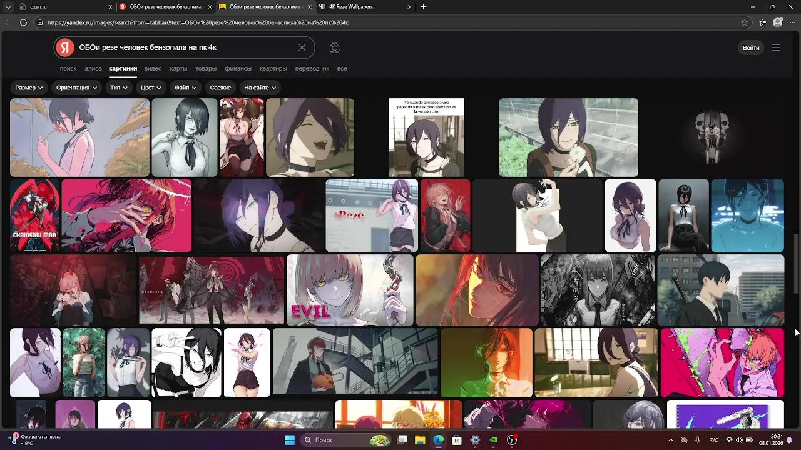Open File Explorer from taskbar
This screenshot has width=801, height=450.
pyautogui.click(x=421, y=440)
